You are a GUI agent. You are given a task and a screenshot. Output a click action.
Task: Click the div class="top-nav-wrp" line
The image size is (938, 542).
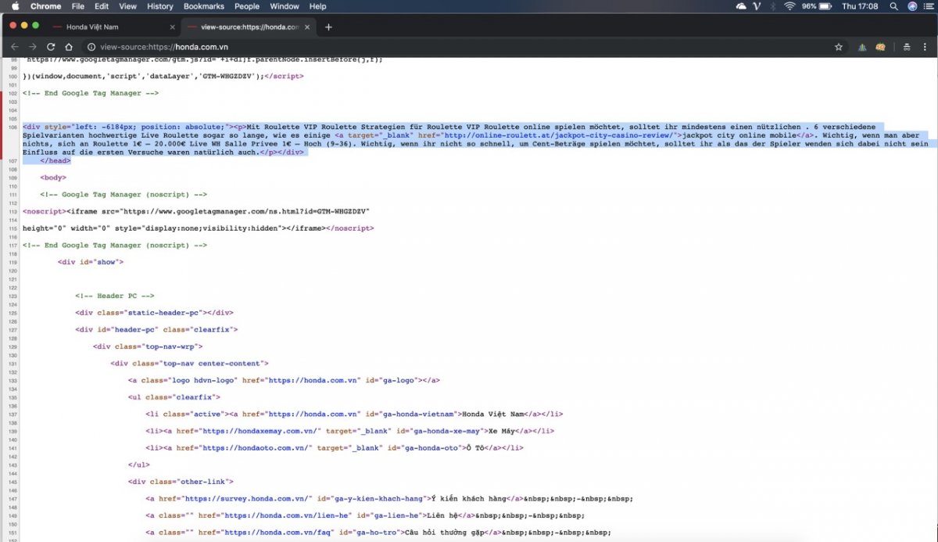click(x=148, y=346)
